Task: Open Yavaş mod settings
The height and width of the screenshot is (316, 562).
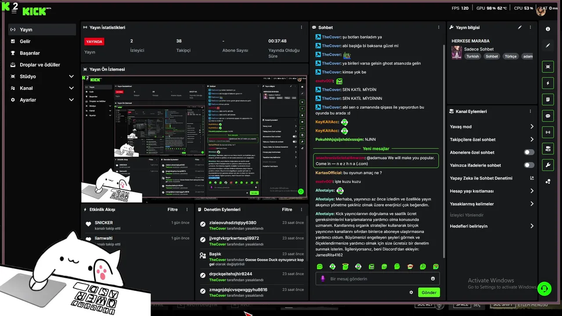Action: (x=492, y=126)
